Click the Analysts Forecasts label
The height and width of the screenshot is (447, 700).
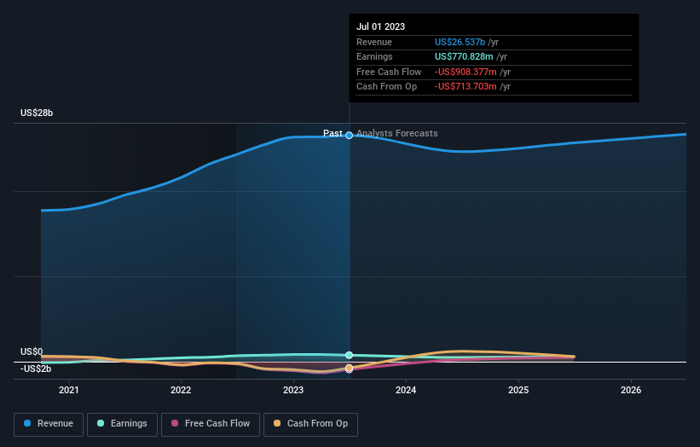[x=396, y=134]
